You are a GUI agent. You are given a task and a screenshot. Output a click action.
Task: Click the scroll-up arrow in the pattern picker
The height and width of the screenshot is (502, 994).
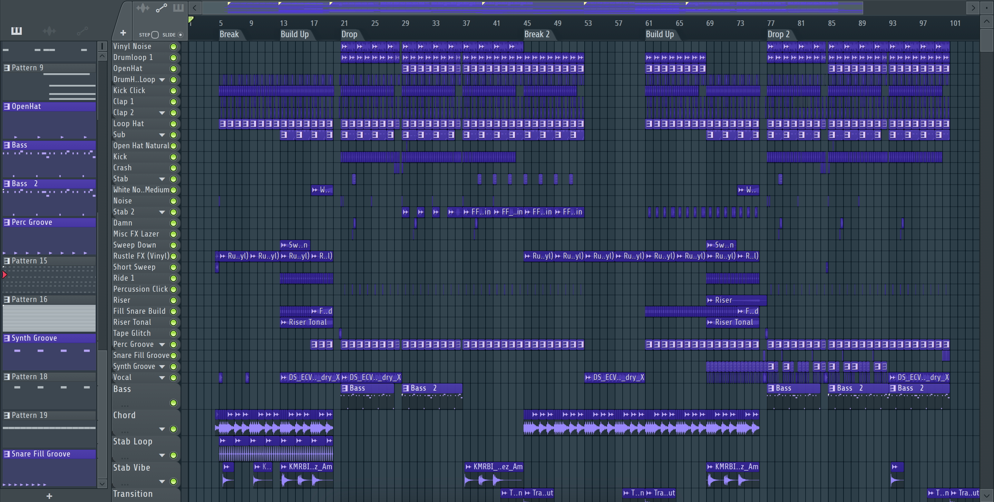102,56
